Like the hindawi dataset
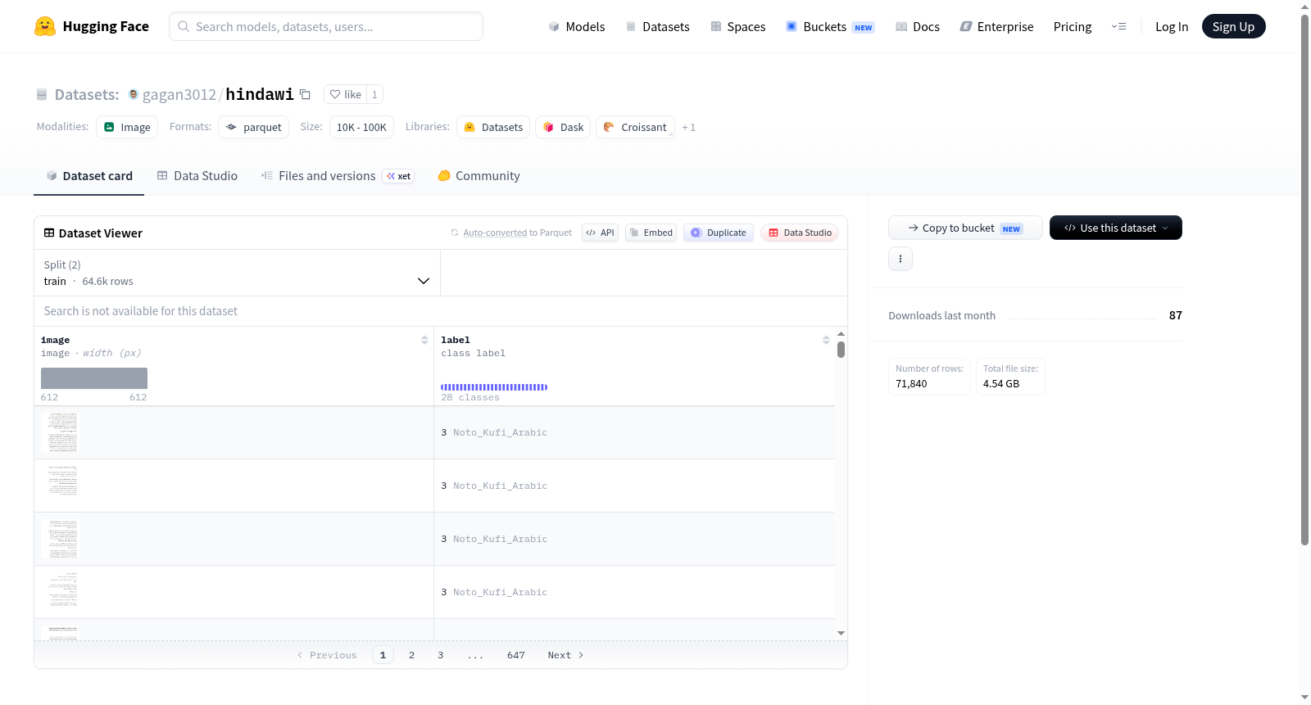 (345, 94)
